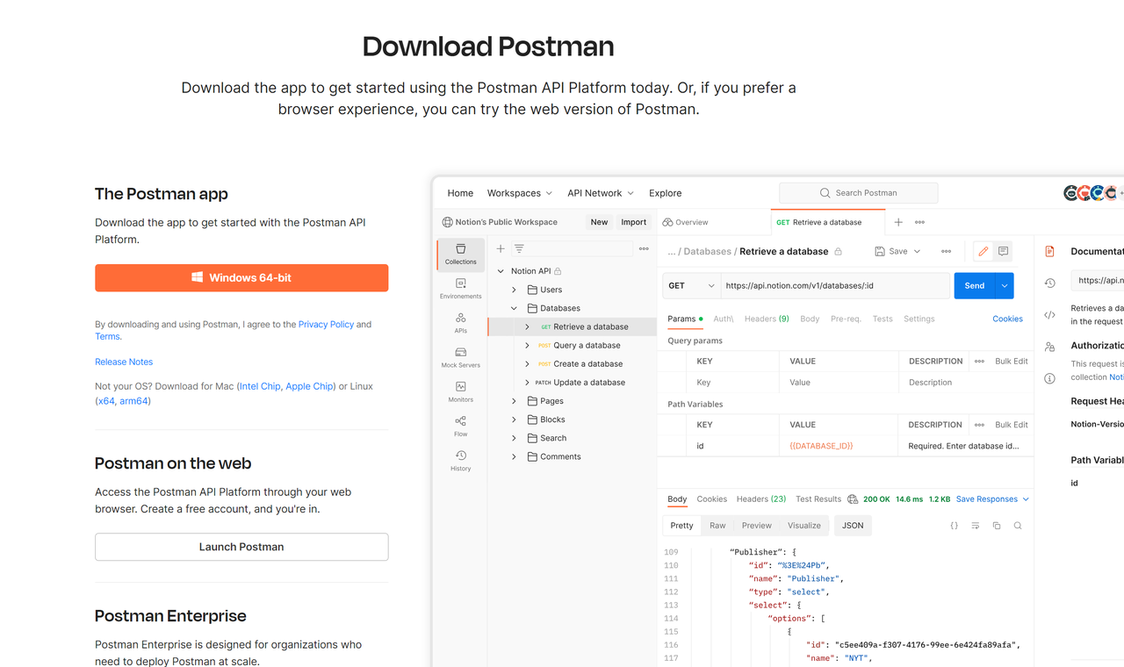Expand the Blocks folder

pyautogui.click(x=515, y=420)
